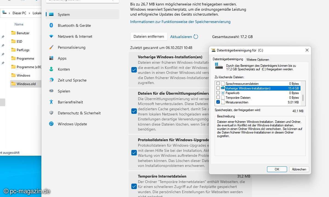This screenshot has height=197, width=329.
Task: Open System settings via its monitor icon
Action: tap(51, 15)
